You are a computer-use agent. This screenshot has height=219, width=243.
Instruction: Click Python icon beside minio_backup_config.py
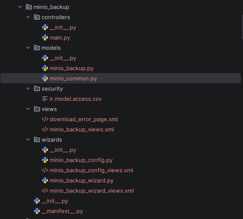pyautogui.click(x=45, y=160)
